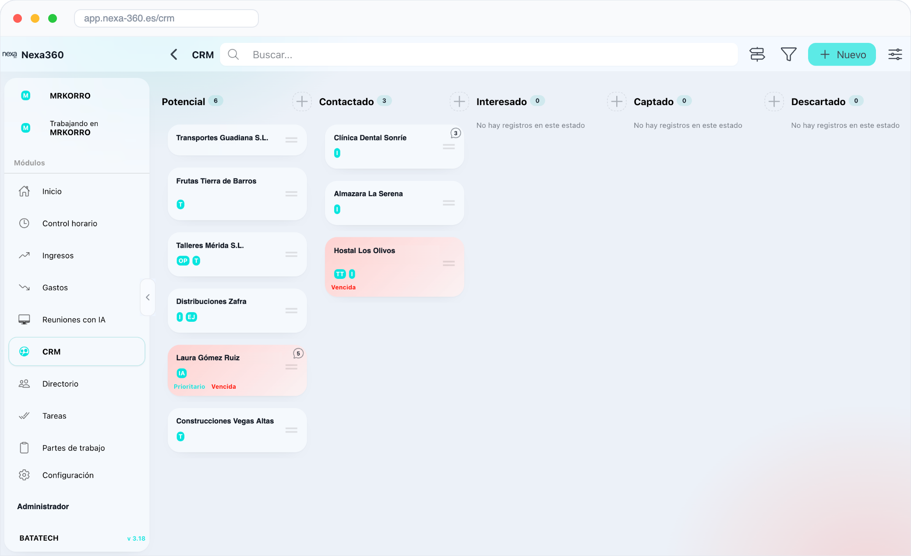The width and height of the screenshot is (911, 556).
Task: Add a record with the plus icon in the Potencial column
Action: pos(302,102)
